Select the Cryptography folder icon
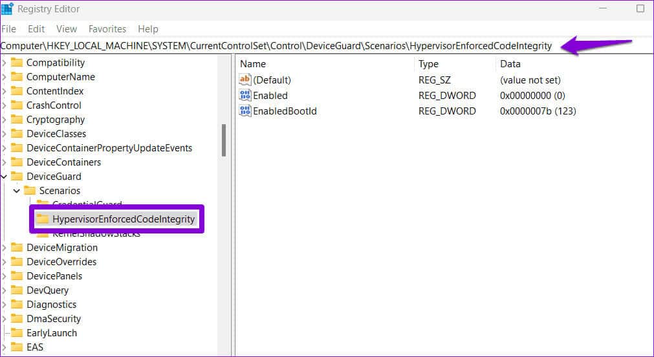Viewport: 654px width, 357px height. coord(17,120)
